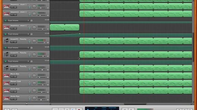The image size is (197, 110).
Task: Click the button strip under the bottom Arena Run name
Action: [x=14, y=99]
